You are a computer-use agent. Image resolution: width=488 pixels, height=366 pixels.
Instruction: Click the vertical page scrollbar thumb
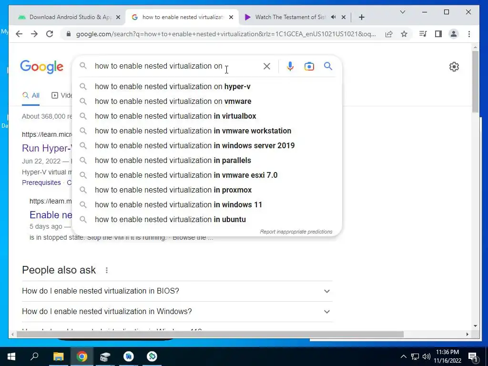pyautogui.click(x=475, y=81)
